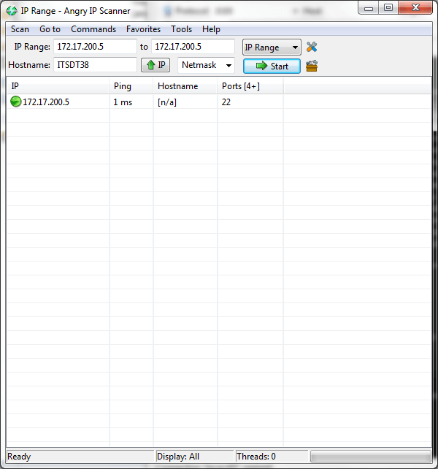Click the scan progress bar
Screen dimensions: 438x469
point(370,457)
